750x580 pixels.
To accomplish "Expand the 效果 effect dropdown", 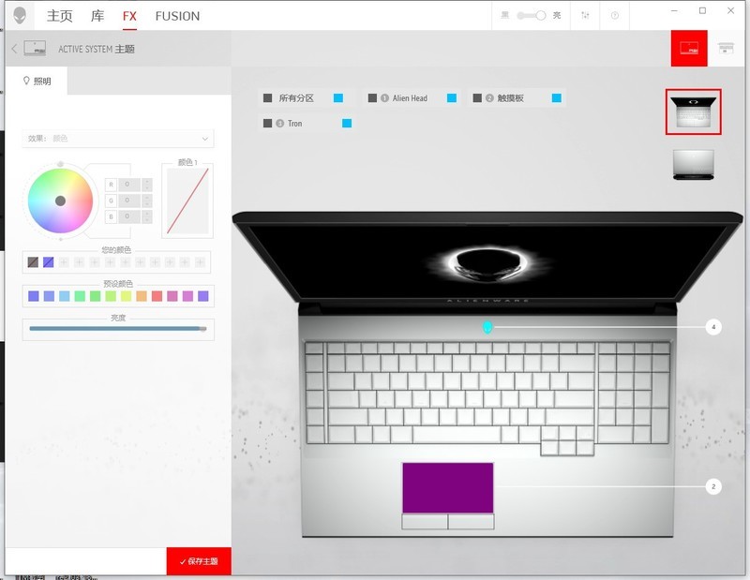I will 118,139.
